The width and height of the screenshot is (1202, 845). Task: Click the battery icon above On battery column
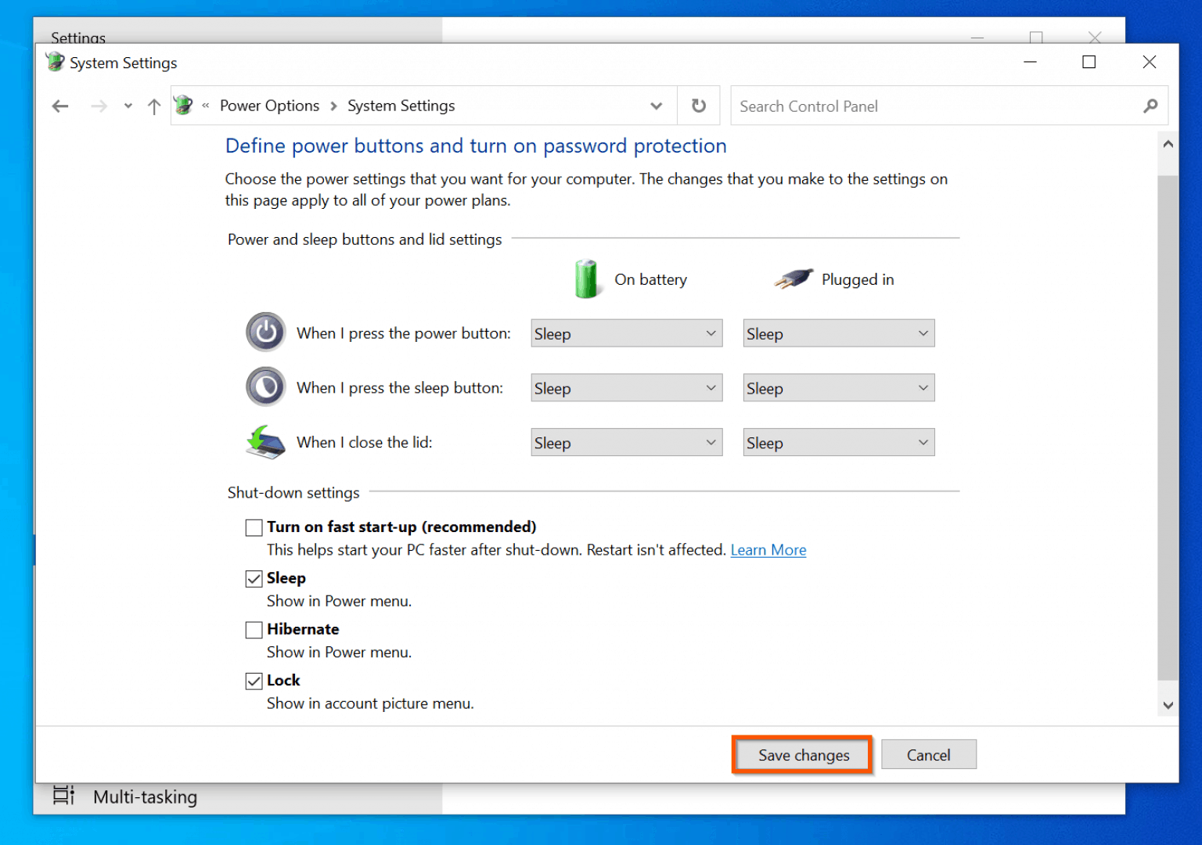click(x=587, y=279)
